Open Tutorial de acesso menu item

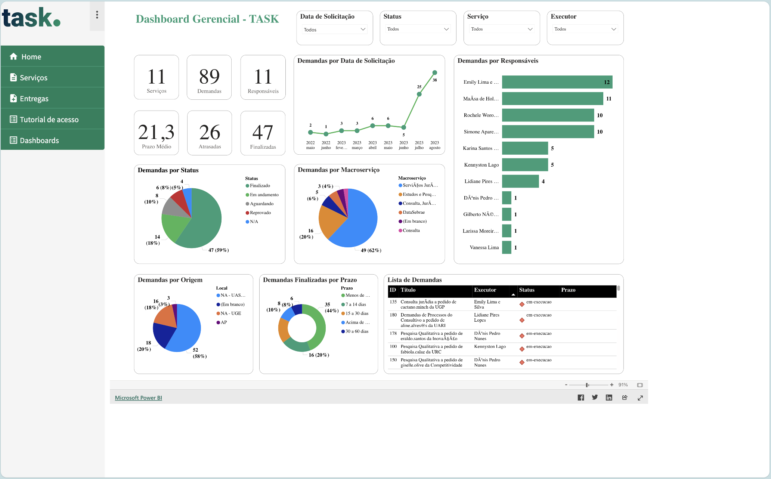point(53,119)
